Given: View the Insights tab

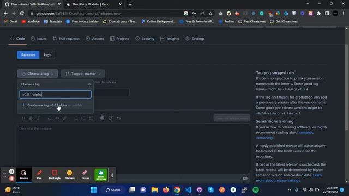Looking at the screenshot, I should (170, 39).
